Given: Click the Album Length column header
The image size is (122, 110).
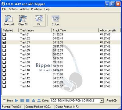Looking at the screenshot, I should click(x=109, y=30).
